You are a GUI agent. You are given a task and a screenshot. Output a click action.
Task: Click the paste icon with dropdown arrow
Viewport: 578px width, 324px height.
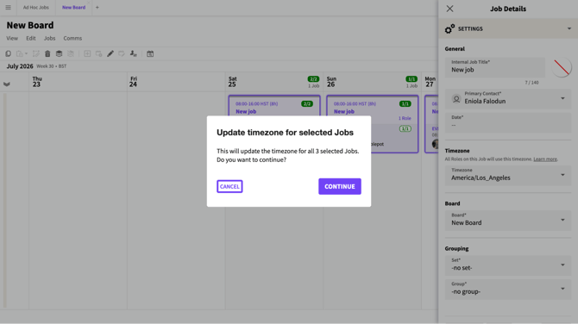[22, 53]
